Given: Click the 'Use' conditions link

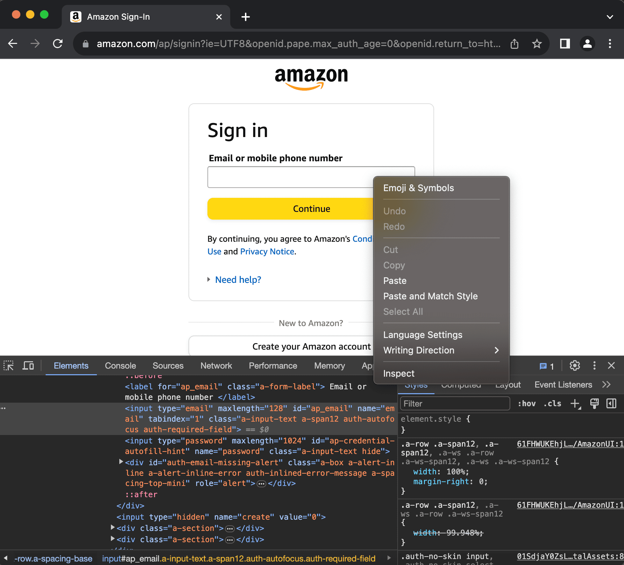Looking at the screenshot, I should click(214, 252).
